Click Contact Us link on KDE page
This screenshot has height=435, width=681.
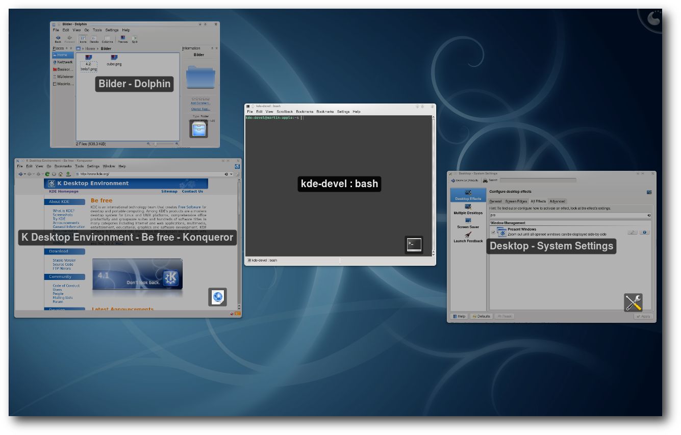pos(192,192)
